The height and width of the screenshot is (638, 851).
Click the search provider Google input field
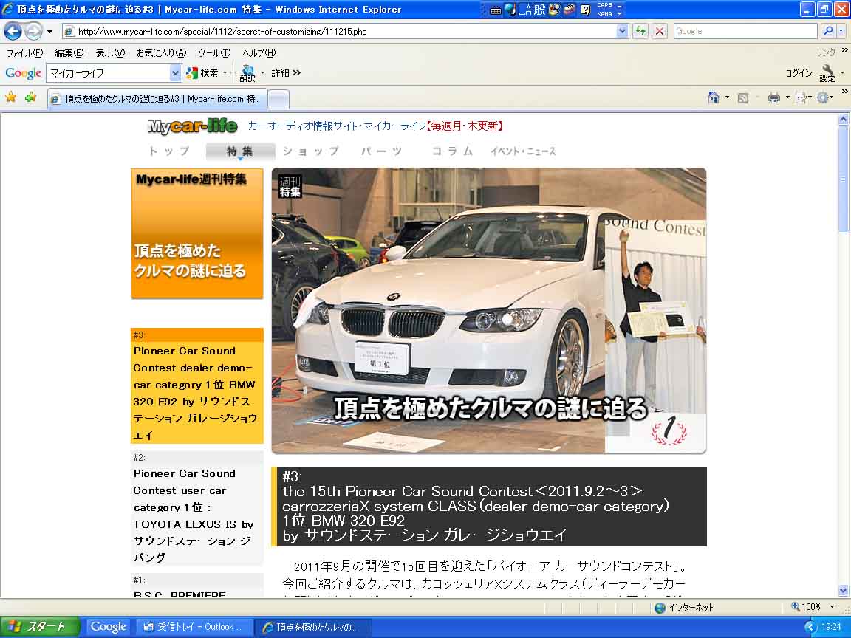coord(745,31)
